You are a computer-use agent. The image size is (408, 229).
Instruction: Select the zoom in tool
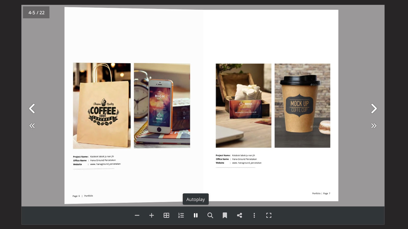152,215
